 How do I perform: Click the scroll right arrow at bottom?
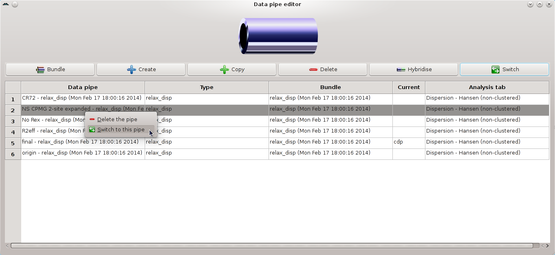click(x=547, y=246)
